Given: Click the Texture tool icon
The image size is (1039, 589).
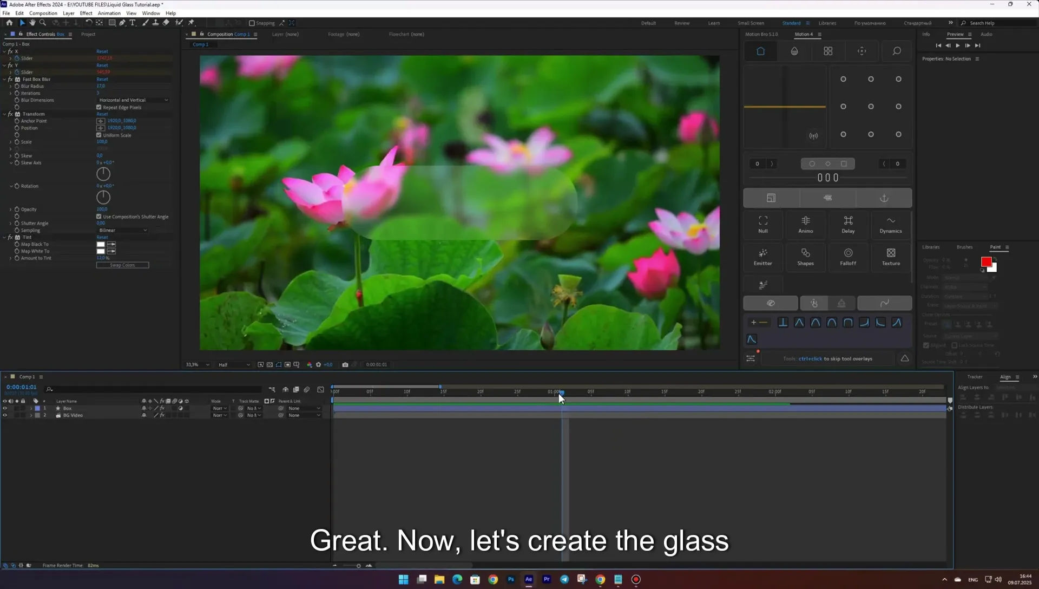Looking at the screenshot, I should (x=891, y=257).
